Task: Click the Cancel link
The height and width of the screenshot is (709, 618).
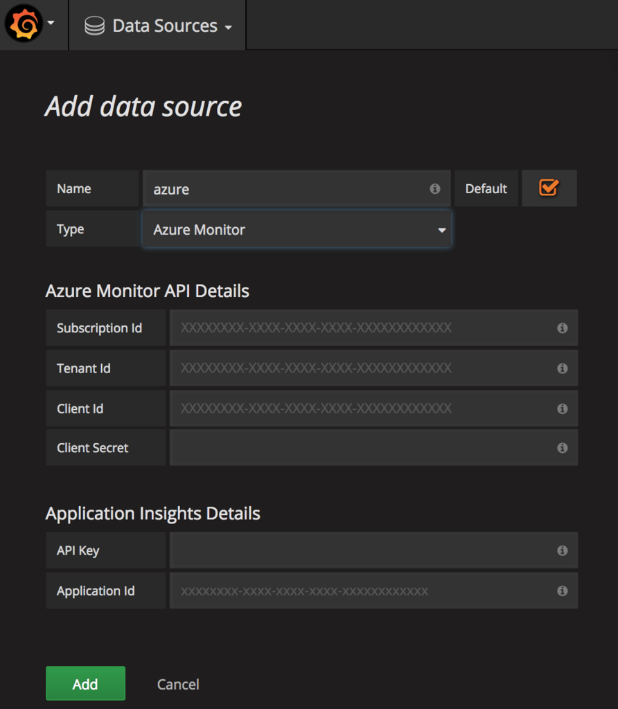Action: pos(178,684)
